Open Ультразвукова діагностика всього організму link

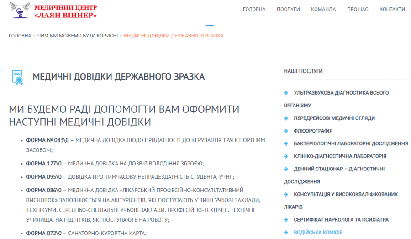pyautogui.click(x=341, y=93)
